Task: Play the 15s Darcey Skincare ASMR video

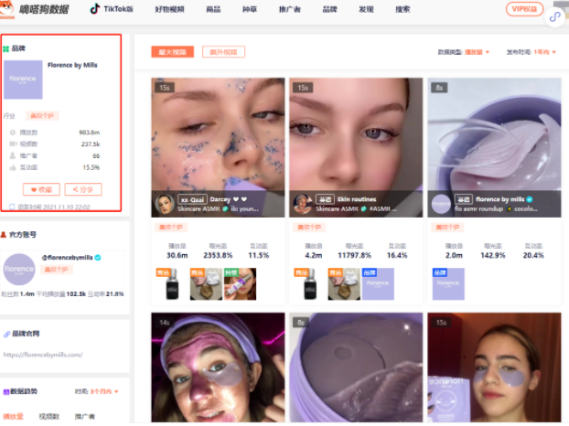Action: point(218,147)
